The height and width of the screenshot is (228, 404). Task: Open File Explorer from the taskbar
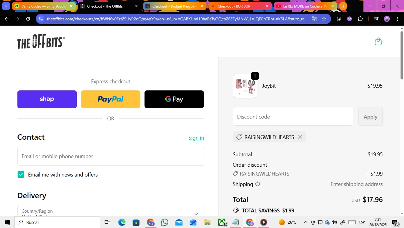coord(207,222)
